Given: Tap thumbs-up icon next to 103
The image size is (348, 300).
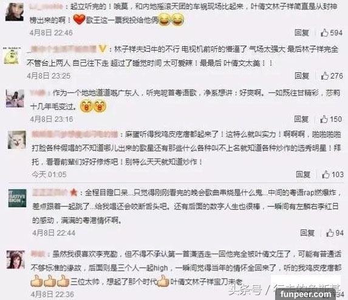Looking at the screenshot, I should pos(326,175).
